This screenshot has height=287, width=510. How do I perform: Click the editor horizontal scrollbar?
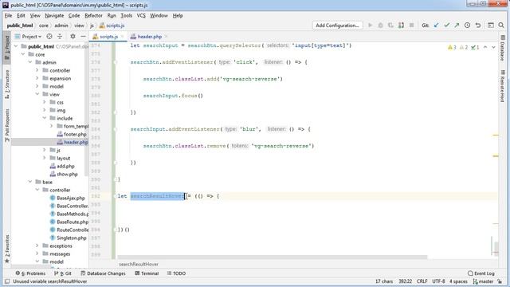tap(272, 257)
